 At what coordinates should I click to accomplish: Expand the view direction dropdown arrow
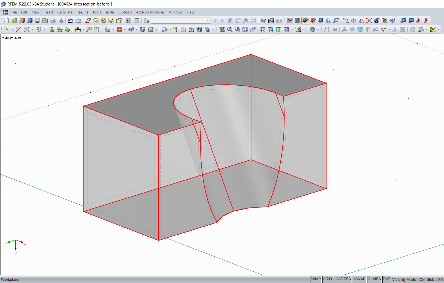pyautogui.click(x=292, y=29)
